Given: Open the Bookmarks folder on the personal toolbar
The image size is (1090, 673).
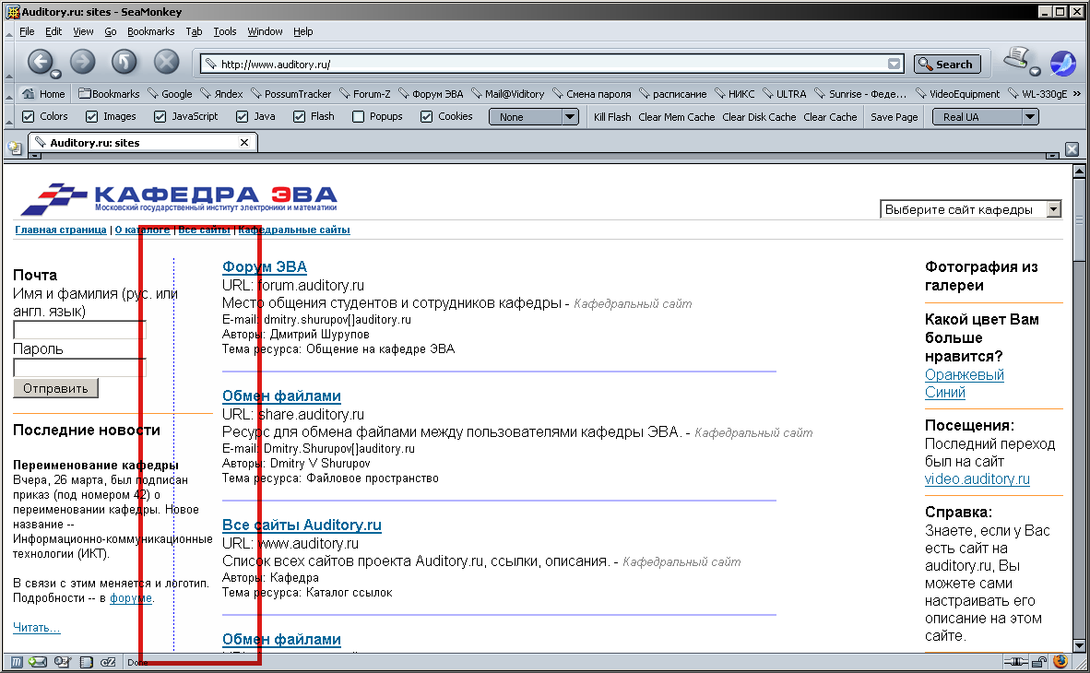Looking at the screenshot, I should tap(109, 94).
